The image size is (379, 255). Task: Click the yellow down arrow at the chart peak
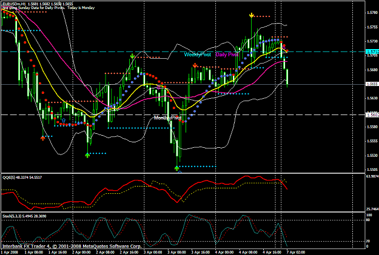point(252,16)
